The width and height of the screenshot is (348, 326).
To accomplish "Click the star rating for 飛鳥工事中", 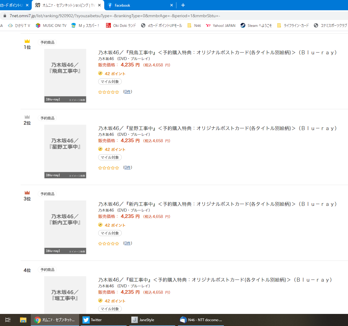I will [x=108, y=92].
